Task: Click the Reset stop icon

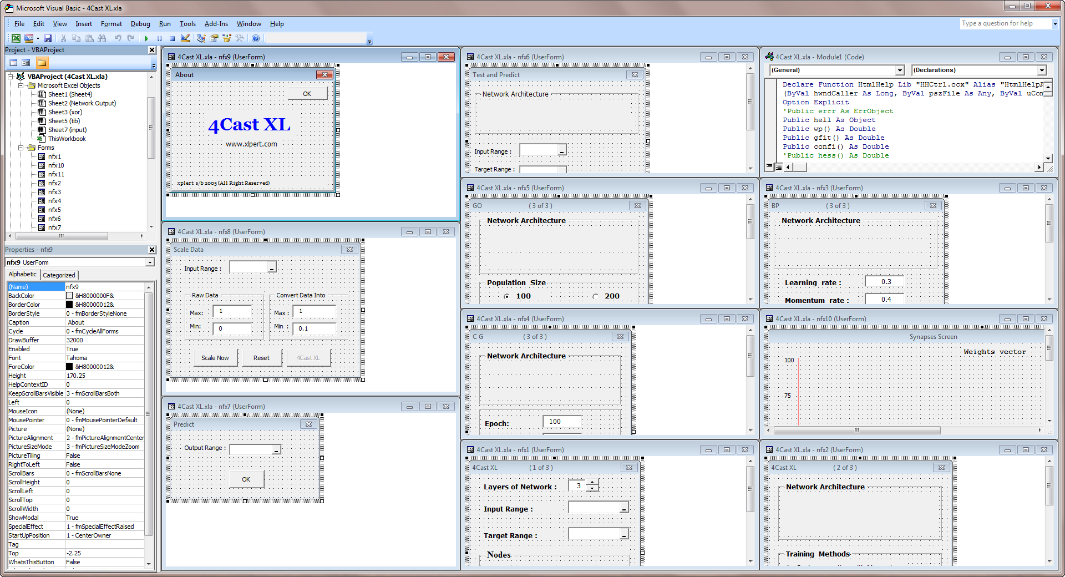Action: pos(172,38)
